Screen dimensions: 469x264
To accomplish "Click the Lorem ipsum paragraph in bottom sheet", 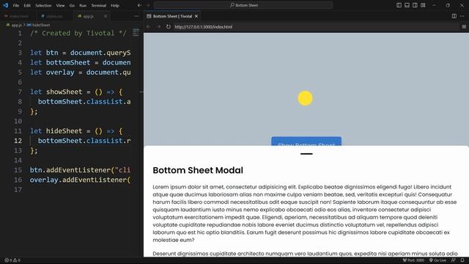I will (305, 213).
